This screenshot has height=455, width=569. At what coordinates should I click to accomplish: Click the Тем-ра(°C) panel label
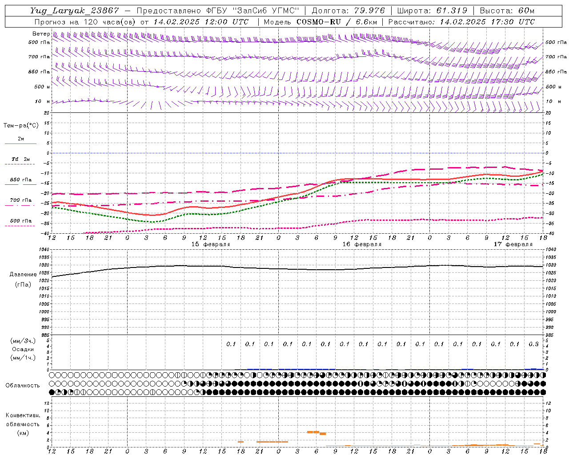coord(21,126)
